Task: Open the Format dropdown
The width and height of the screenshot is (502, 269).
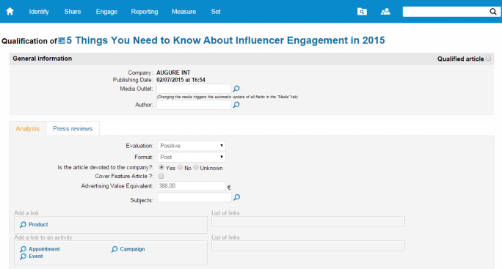Action: pos(191,157)
